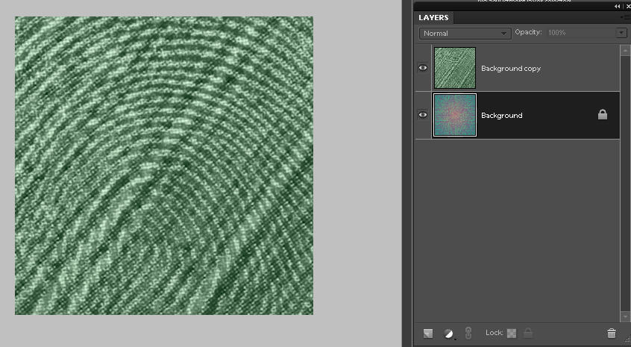Image resolution: width=631 pixels, height=347 pixels.
Task: Click the Lock label text
Action: pos(495,333)
